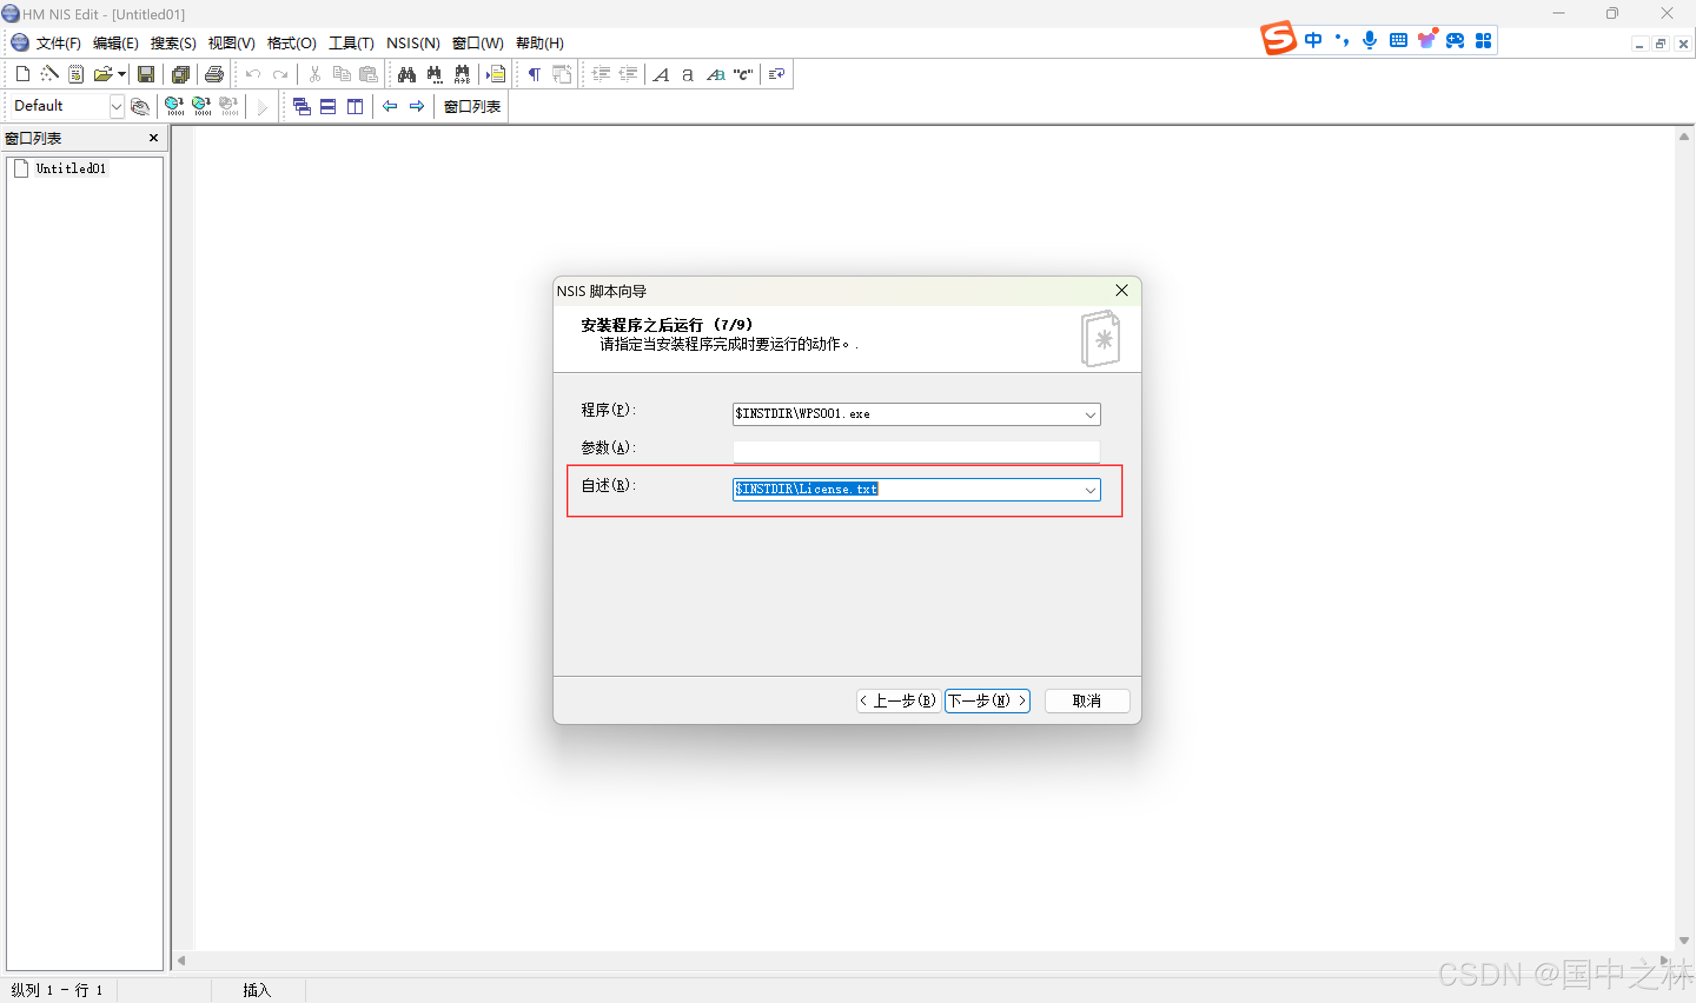1696x1003 pixels.
Task: Go back with 上一步(B) button
Action: (x=899, y=701)
